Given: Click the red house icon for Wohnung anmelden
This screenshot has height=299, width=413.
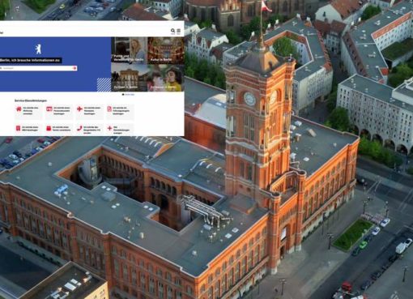Looking at the screenshot, I should click(19, 109).
